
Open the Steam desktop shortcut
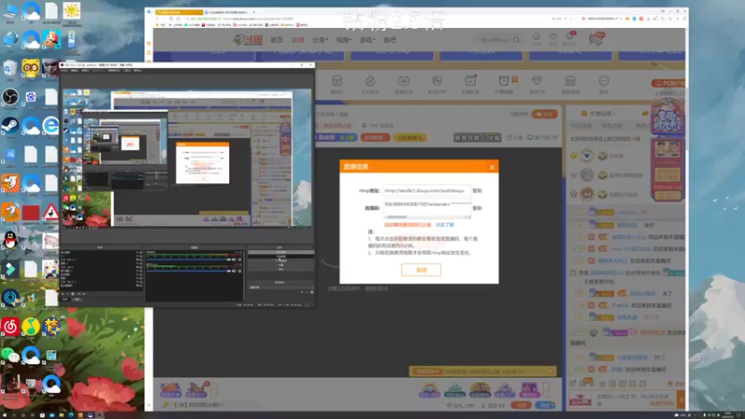(x=10, y=127)
